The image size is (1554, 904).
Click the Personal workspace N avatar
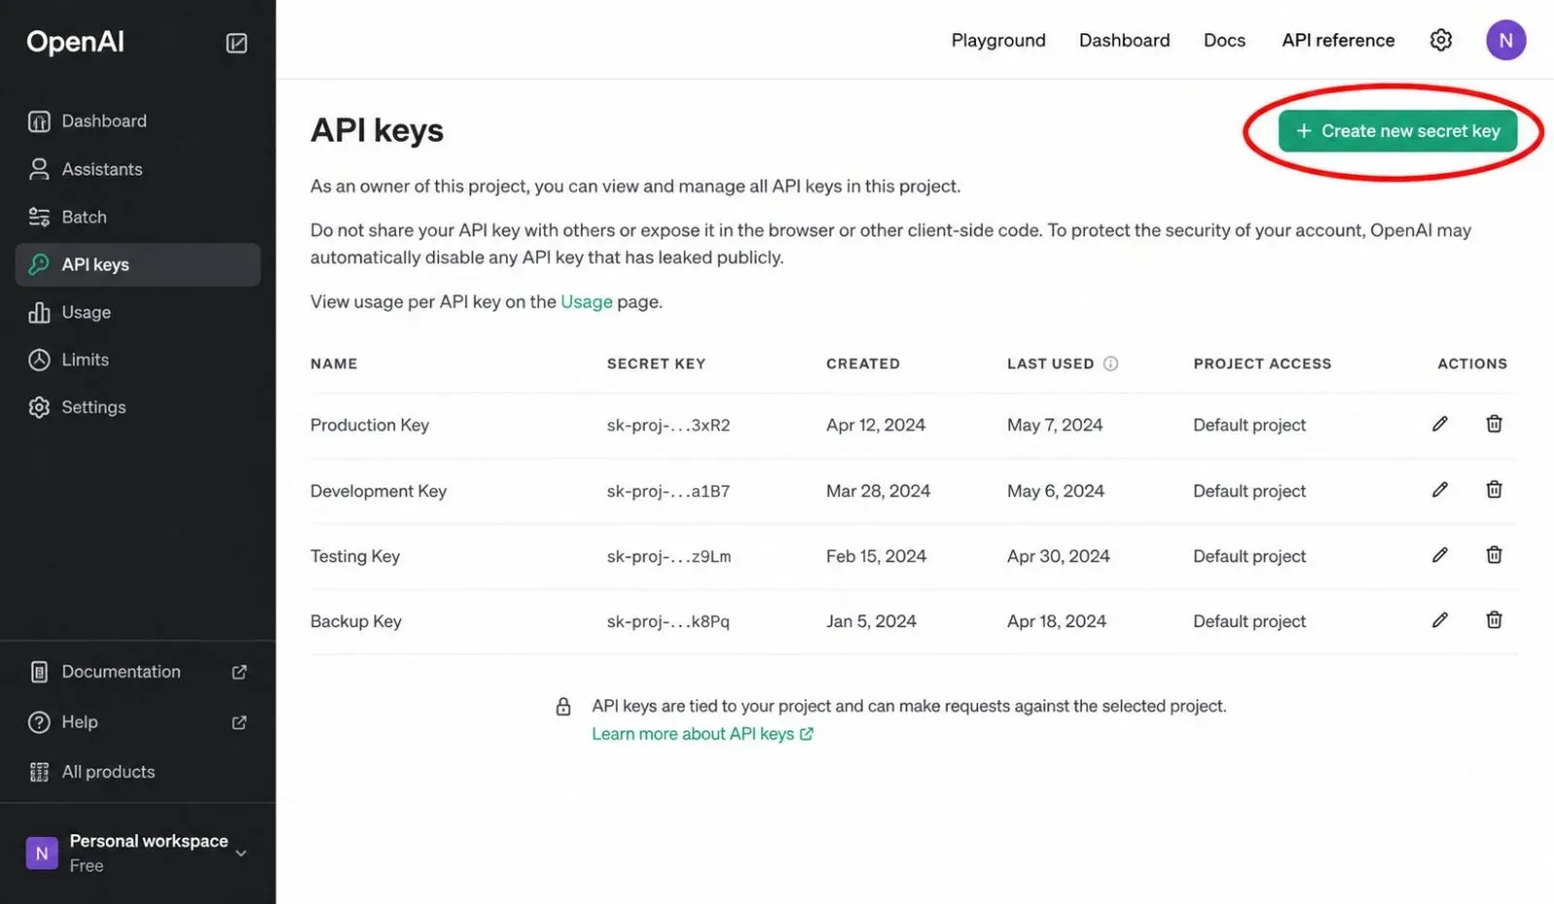click(42, 854)
